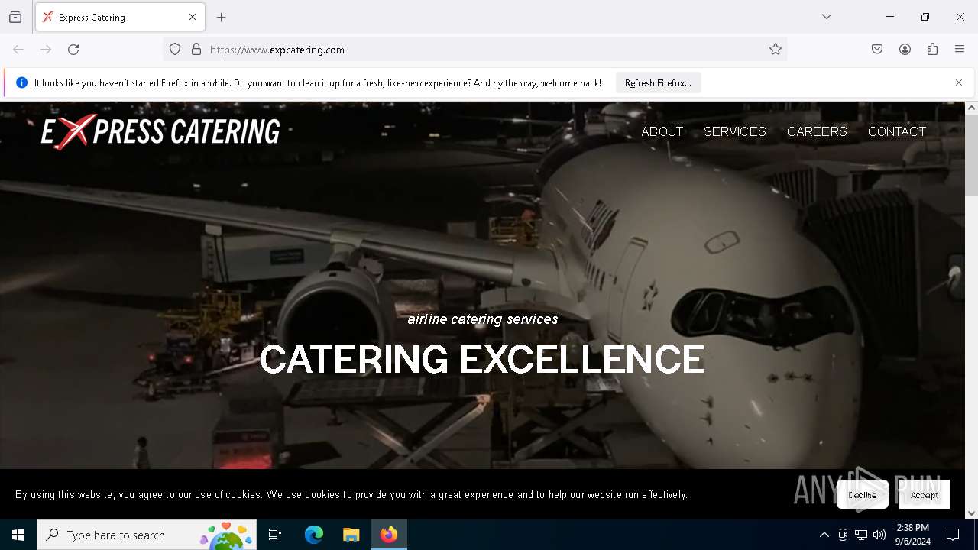Open Task View on taskbar
Screen dimensions: 978x550
coord(275,535)
